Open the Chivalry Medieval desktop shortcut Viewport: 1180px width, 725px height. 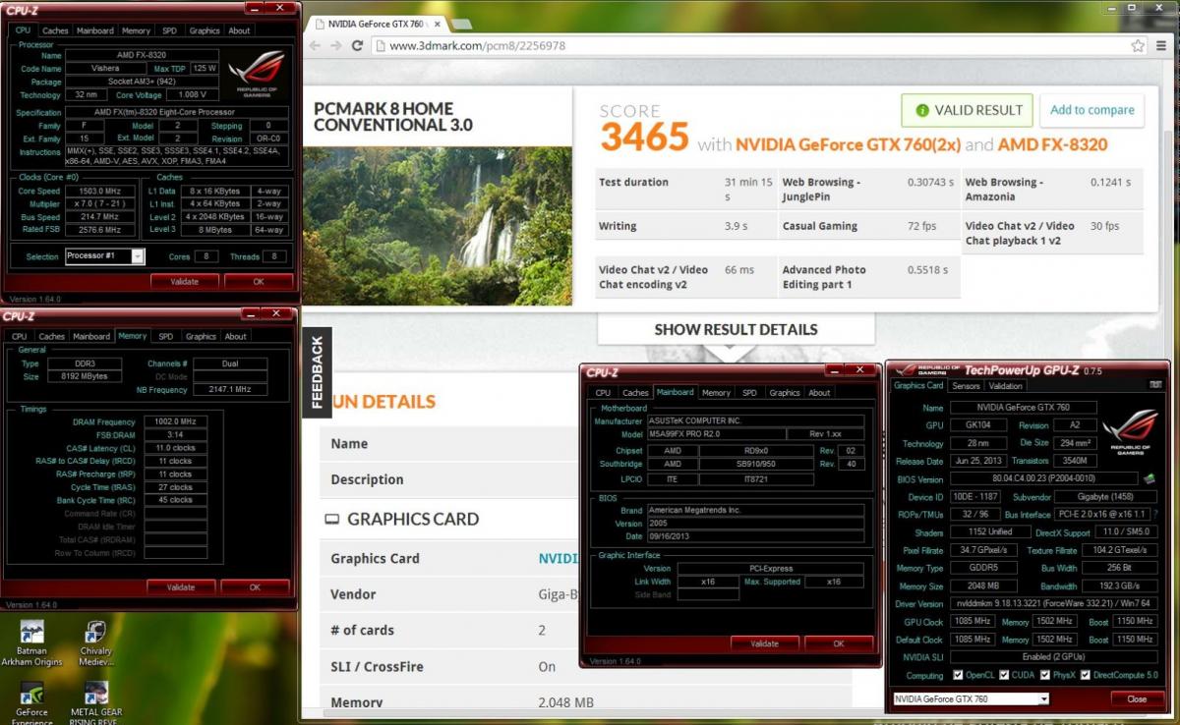(95, 642)
